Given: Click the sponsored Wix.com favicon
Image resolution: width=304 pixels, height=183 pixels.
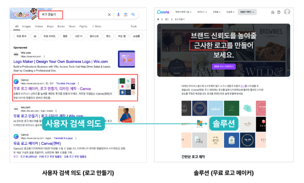Looking at the screenshot, I should pos(16,55).
